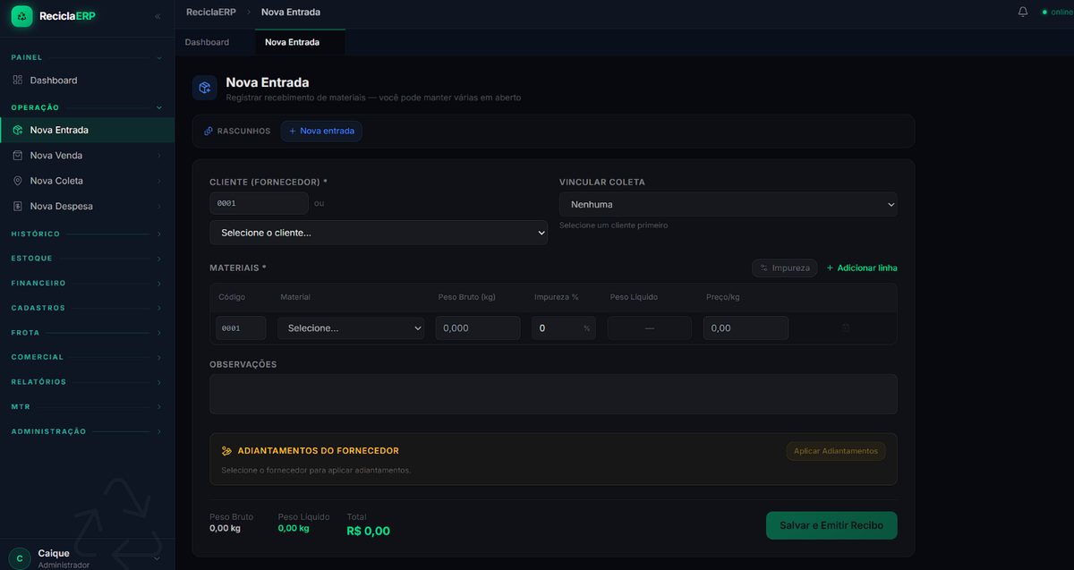Screen dimensions: 1074x570
Task: Click the Dashboard grid icon in sidebar
Action: 18,80
